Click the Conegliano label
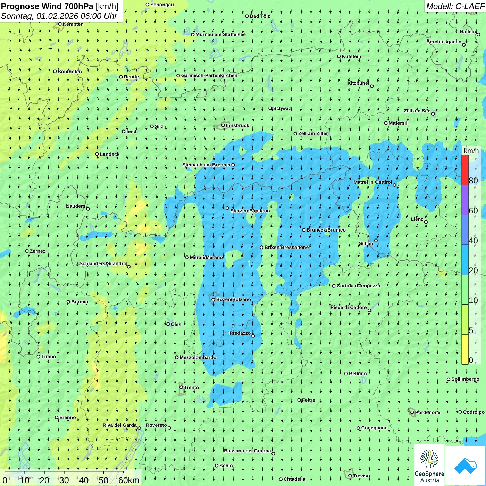This screenshot has height=486, width=486. click(x=375, y=428)
